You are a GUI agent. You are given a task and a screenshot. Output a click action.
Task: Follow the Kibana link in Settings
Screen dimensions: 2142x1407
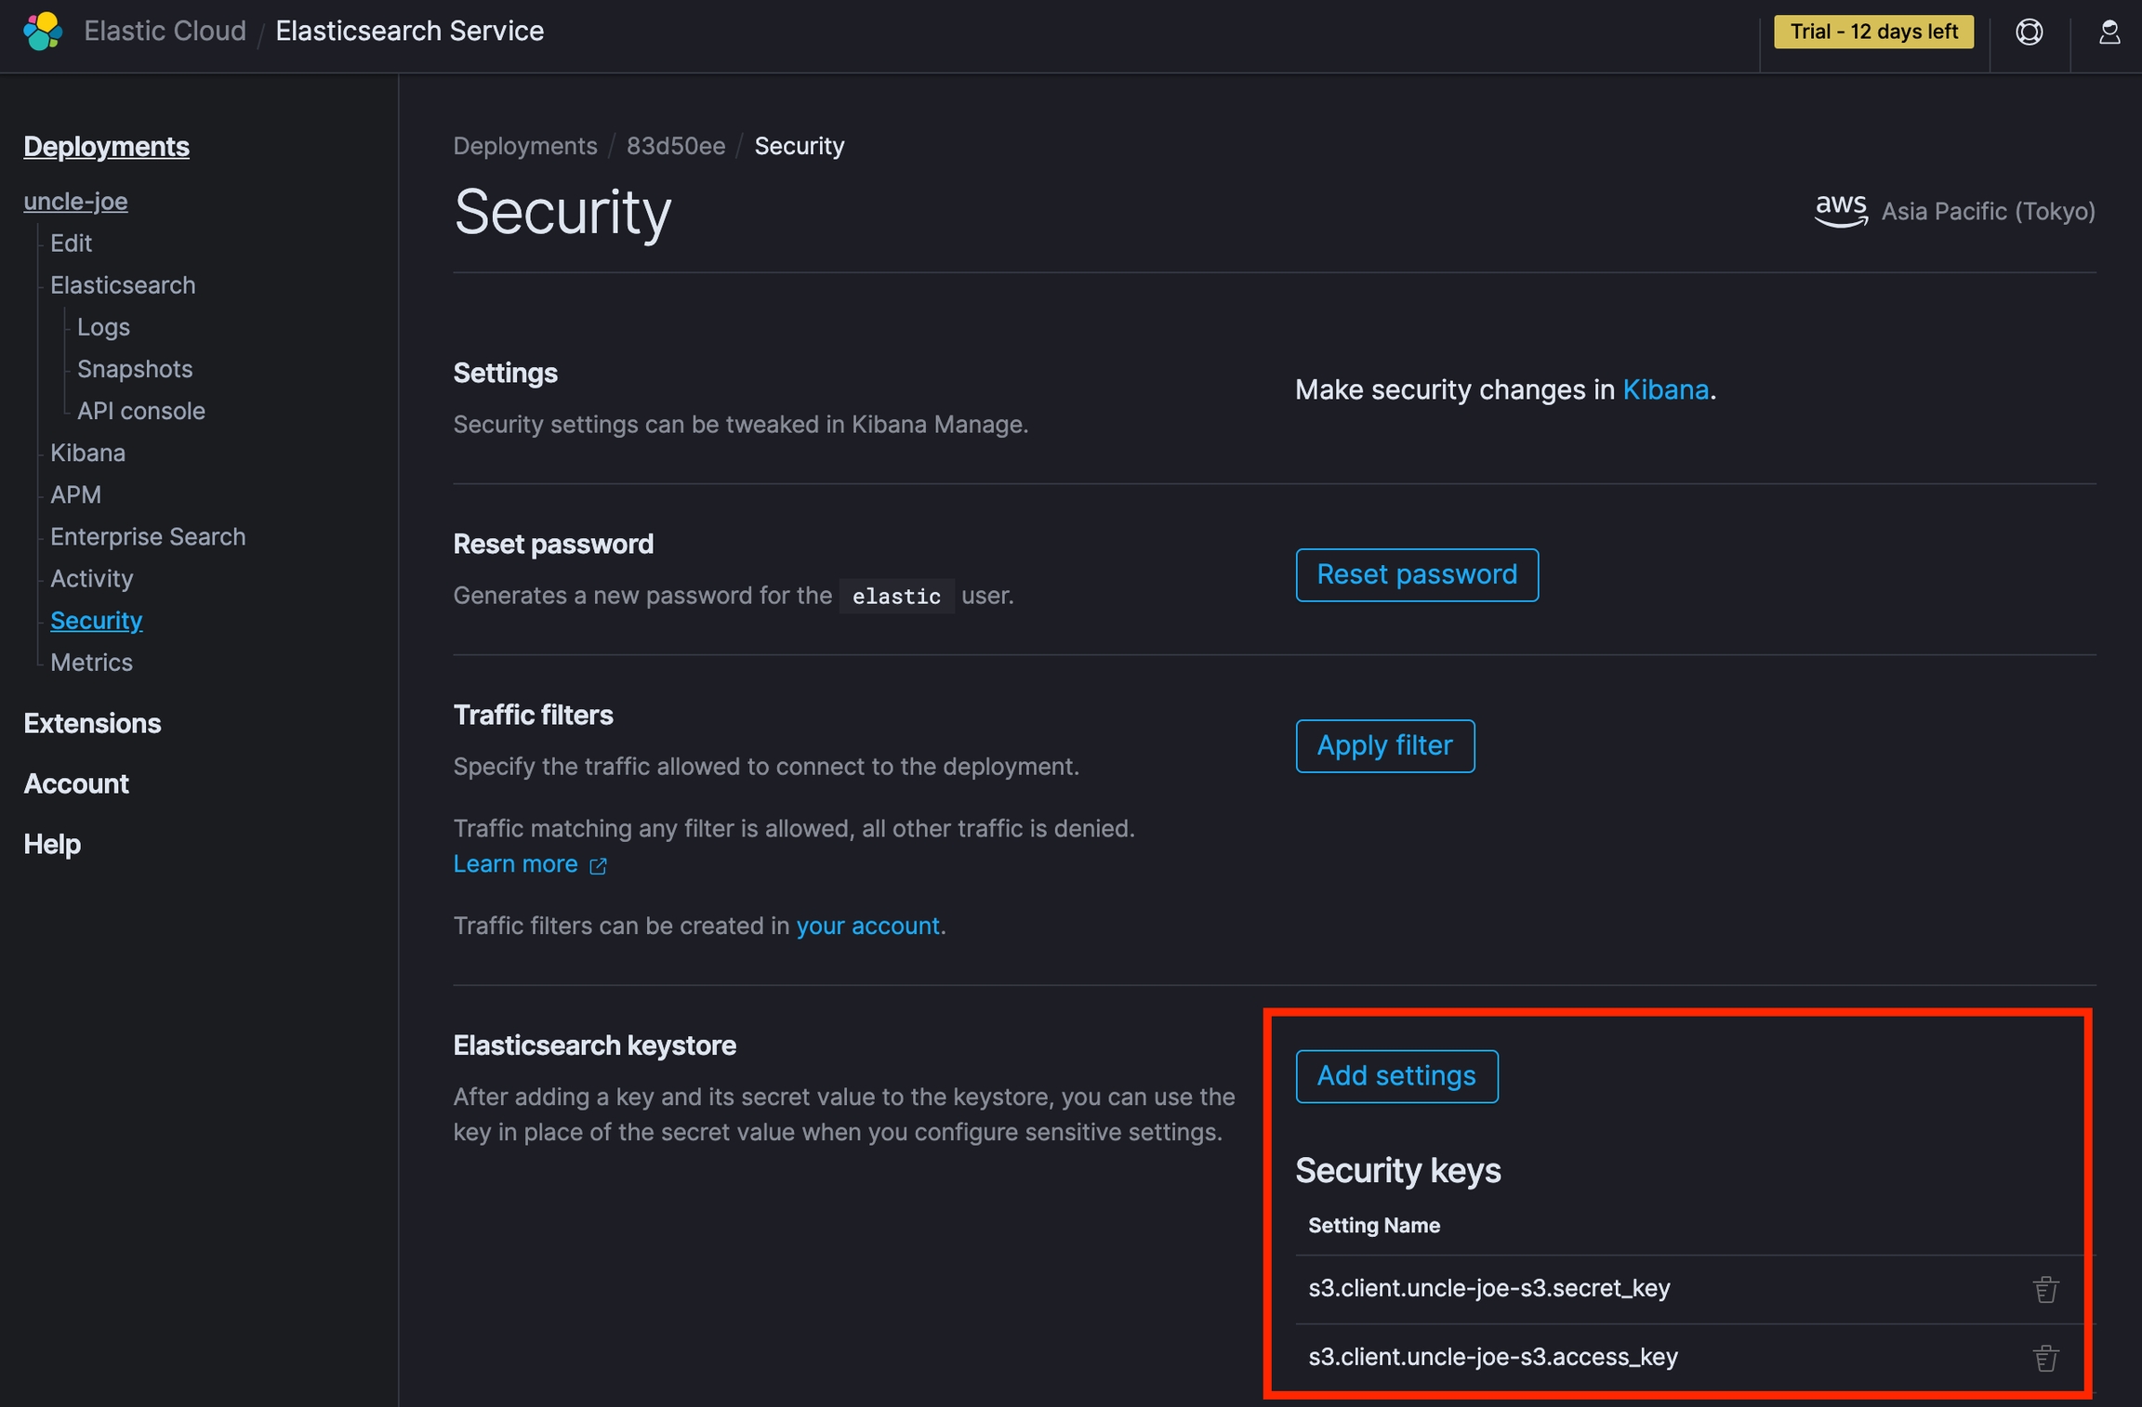click(x=1665, y=389)
